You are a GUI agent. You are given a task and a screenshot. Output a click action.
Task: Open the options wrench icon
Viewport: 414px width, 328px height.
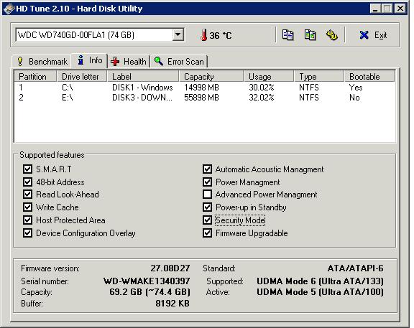pyautogui.click(x=332, y=34)
